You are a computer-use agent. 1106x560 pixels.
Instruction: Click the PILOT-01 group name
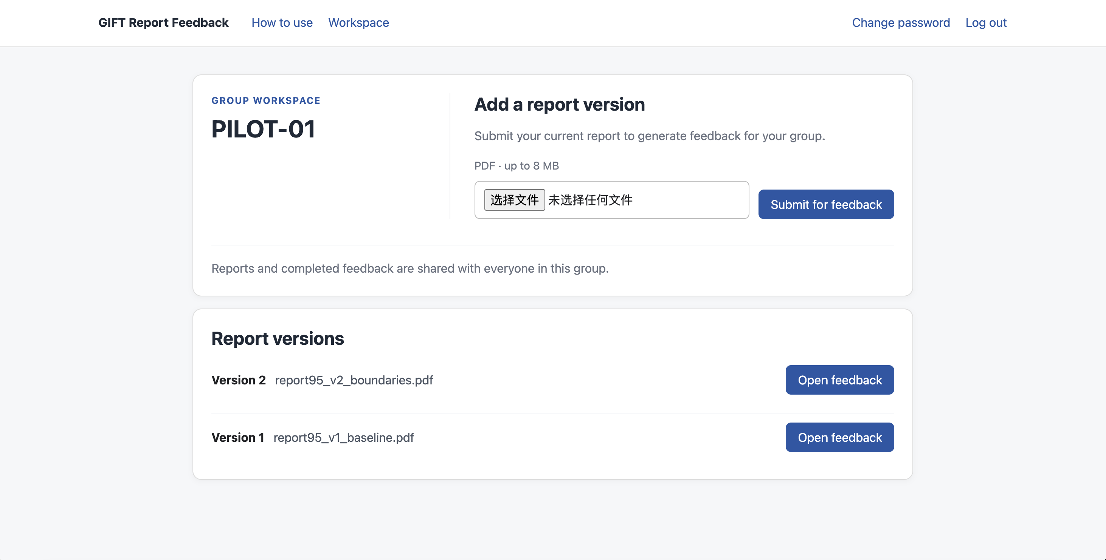263,129
